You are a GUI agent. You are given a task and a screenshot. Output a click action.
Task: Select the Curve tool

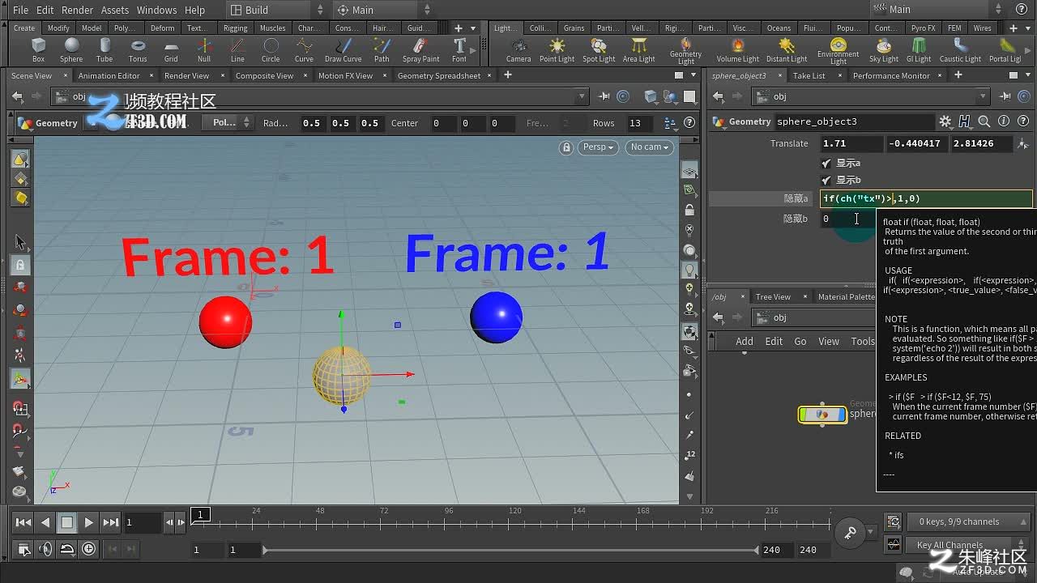(x=304, y=50)
